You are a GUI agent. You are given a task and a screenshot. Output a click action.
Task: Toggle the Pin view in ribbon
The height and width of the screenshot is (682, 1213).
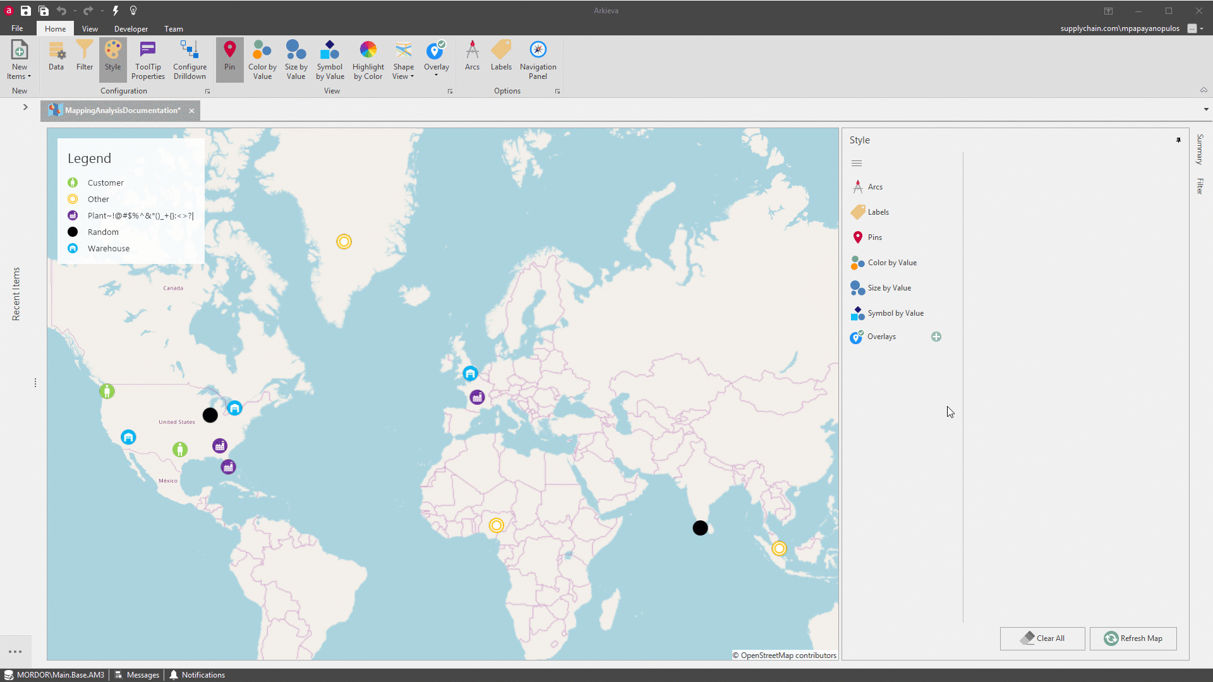point(229,59)
